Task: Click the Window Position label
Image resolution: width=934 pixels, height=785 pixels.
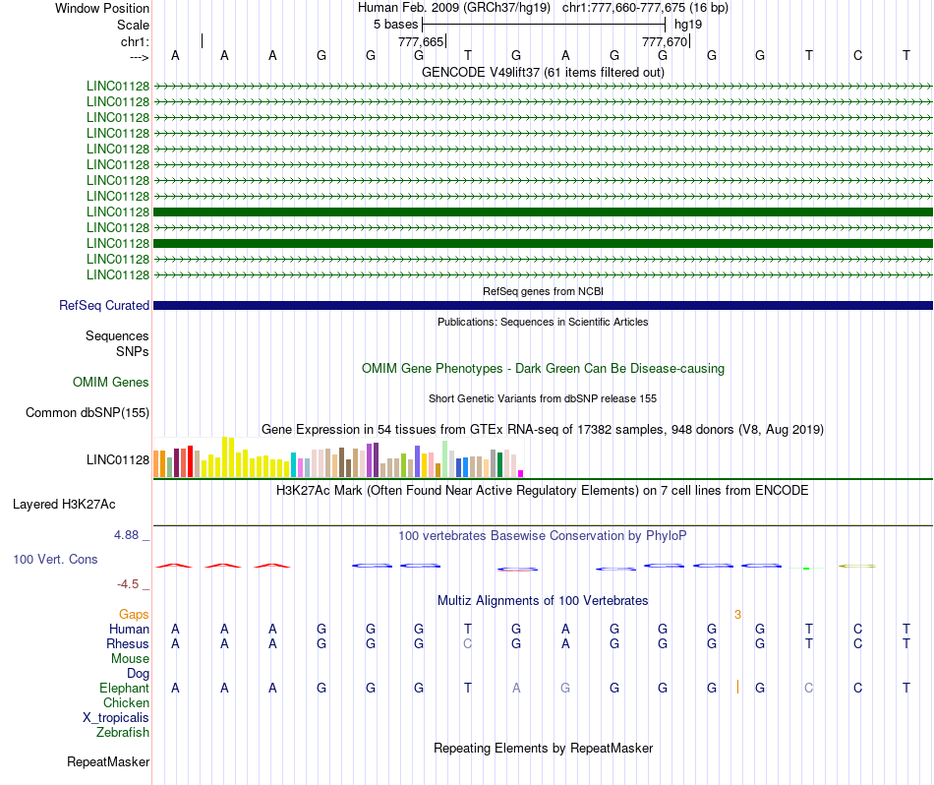Action: click(x=102, y=8)
